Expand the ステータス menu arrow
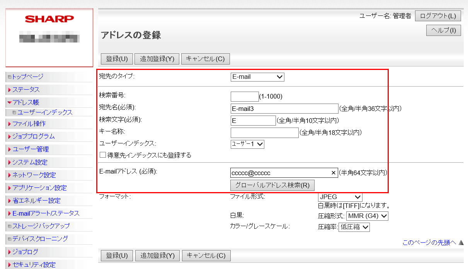Image resolution: width=468 pixels, height=269 pixels. (x=9, y=90)
